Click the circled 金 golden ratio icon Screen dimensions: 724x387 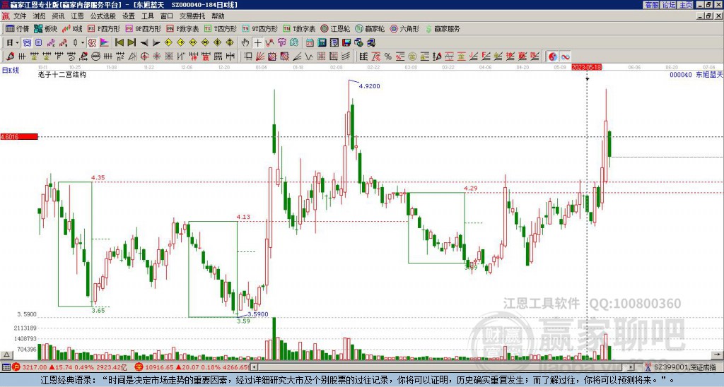[x=412, y=56]
